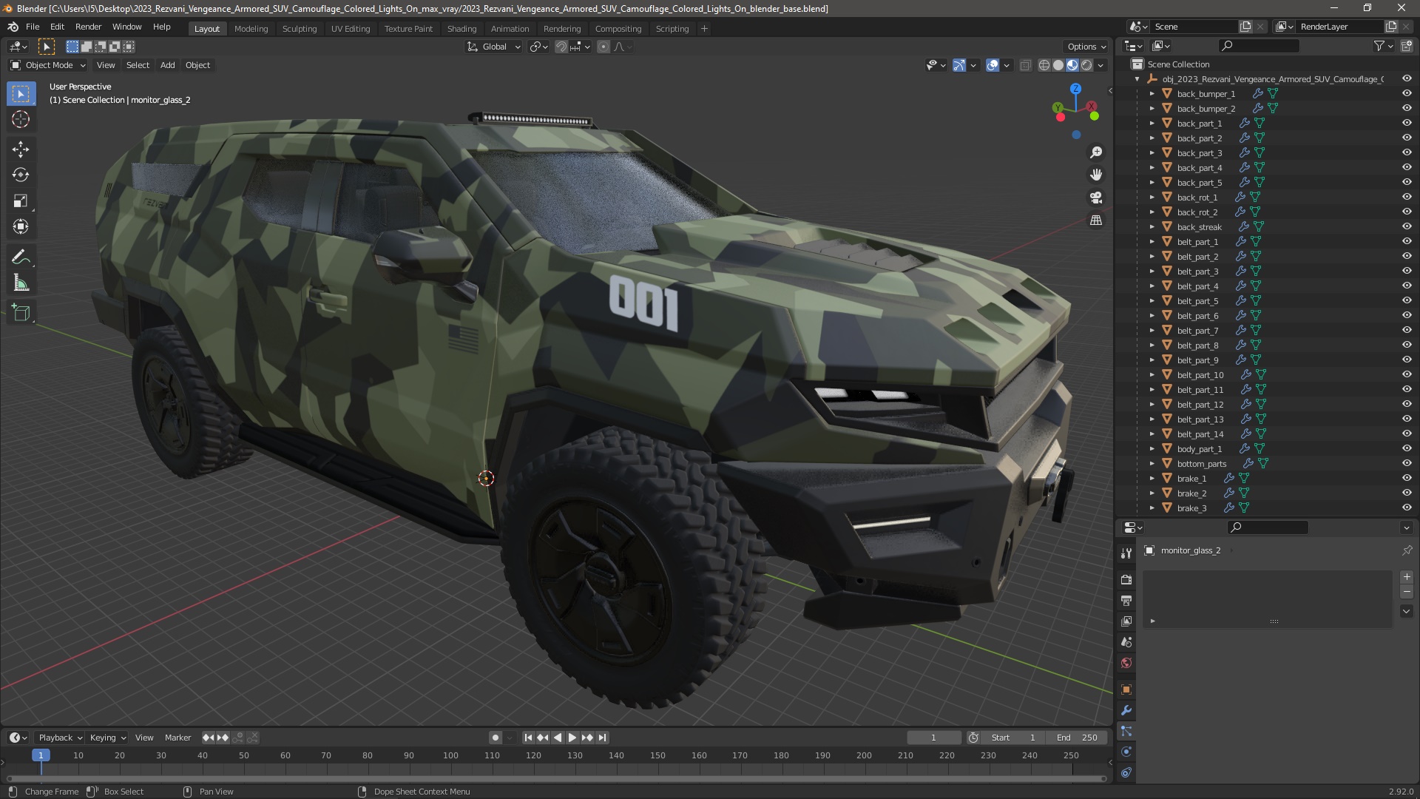Open the viewport Select menu

point(138,65)
